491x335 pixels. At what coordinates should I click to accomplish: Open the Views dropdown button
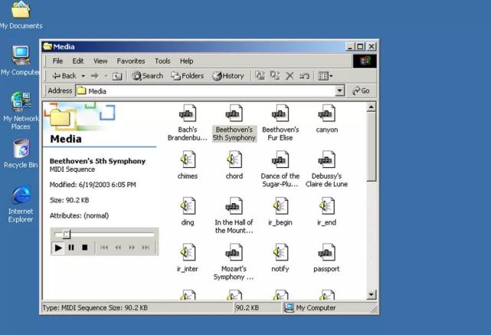(x=326, y=76)
